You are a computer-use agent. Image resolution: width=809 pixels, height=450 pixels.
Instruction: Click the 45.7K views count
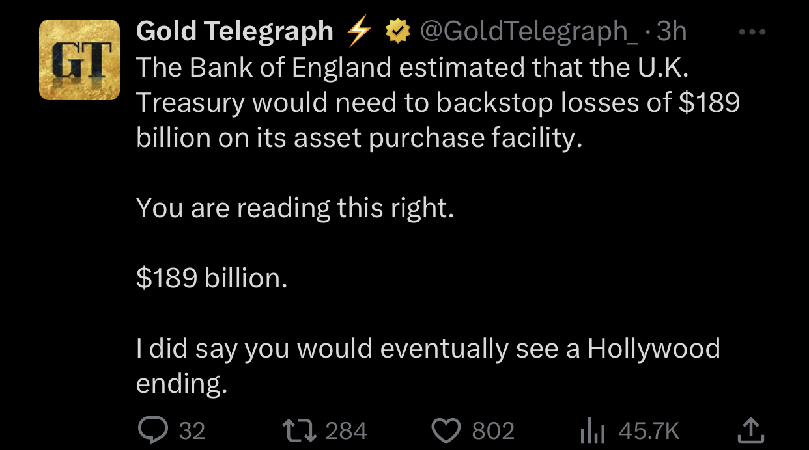tap(649, 430)
